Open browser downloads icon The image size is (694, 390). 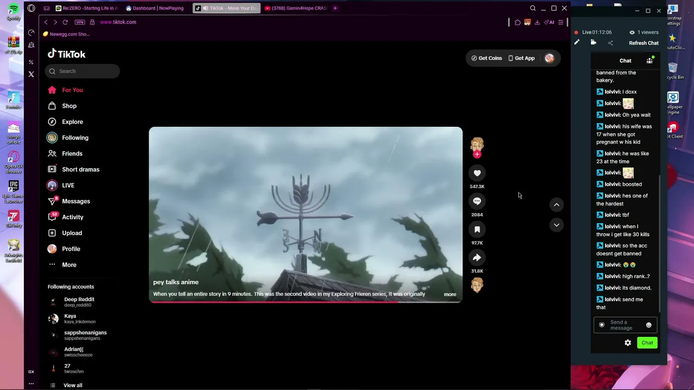pyautogui.click(x=537, y=22)
